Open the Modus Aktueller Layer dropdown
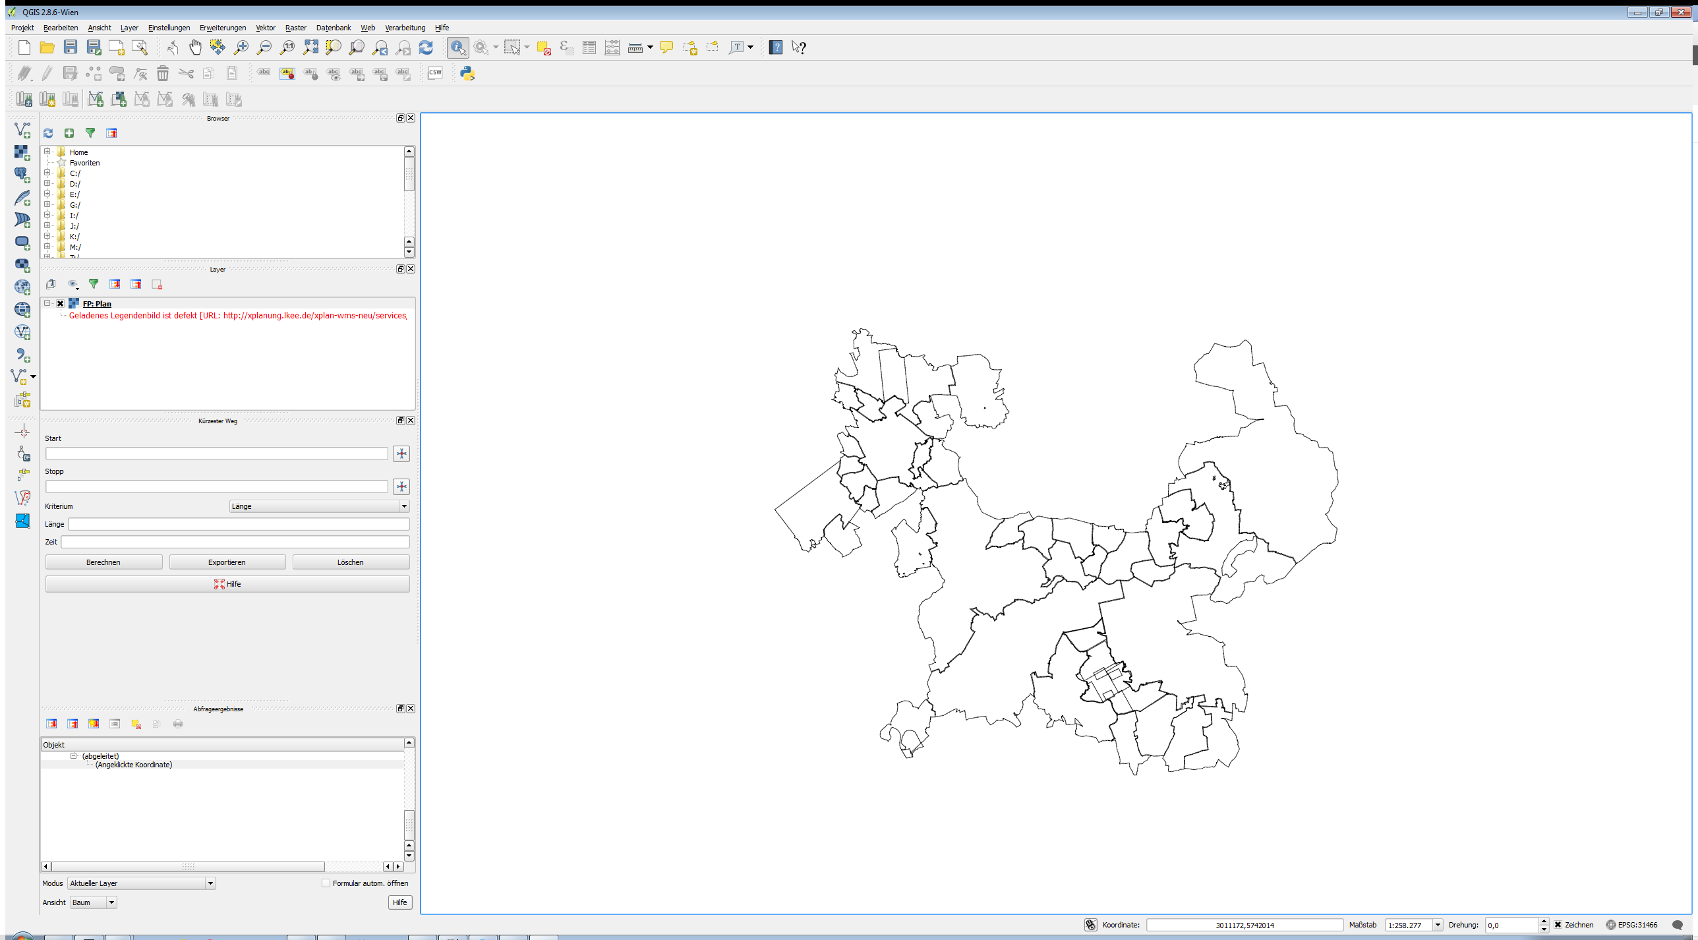 pos(141,883)
